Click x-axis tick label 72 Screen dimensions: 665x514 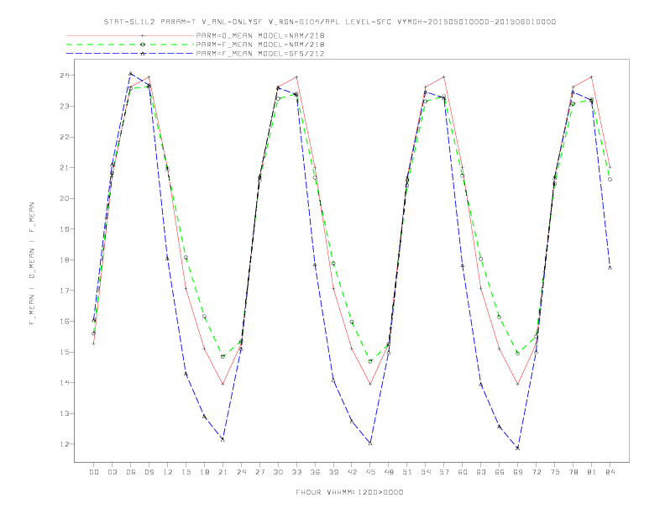(537, 472)
